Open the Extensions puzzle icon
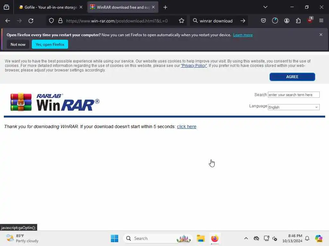Screen dimensions: 329x246 click(x=298, y=21)
